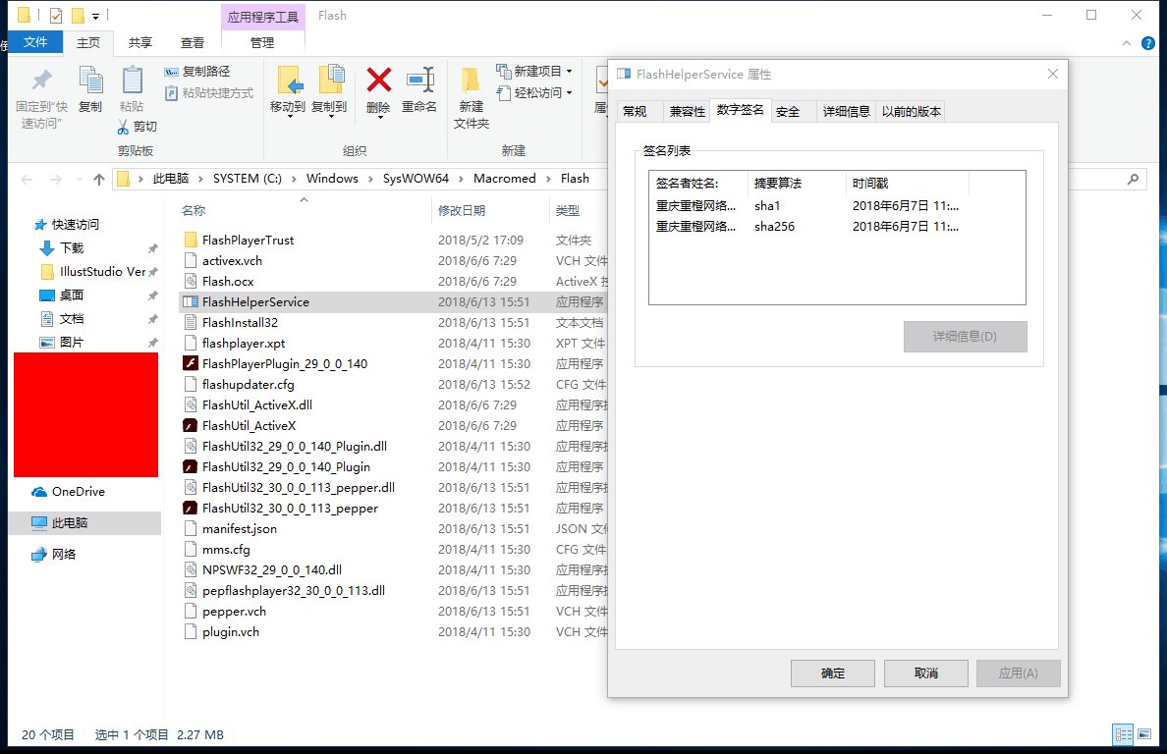The image size is (1167, 754).
Task: Select the Flash.ocx file
Action: [x=228, y=281]
